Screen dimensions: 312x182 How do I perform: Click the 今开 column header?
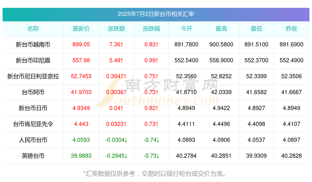point(186,29)
